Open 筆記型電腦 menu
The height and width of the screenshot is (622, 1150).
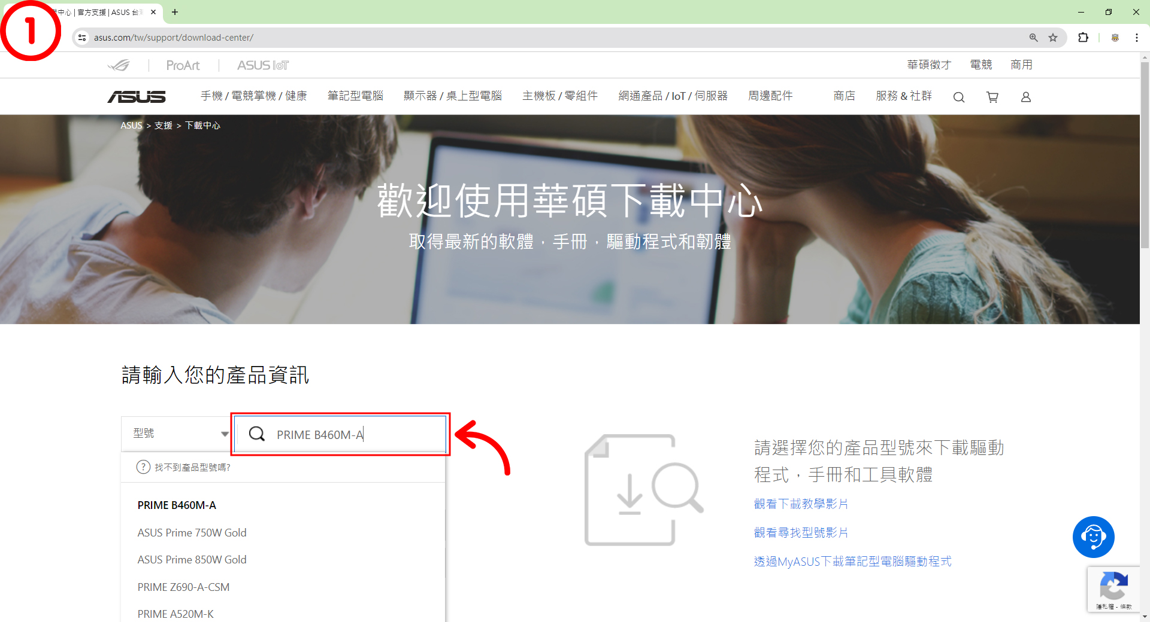[x=355, y=96]
